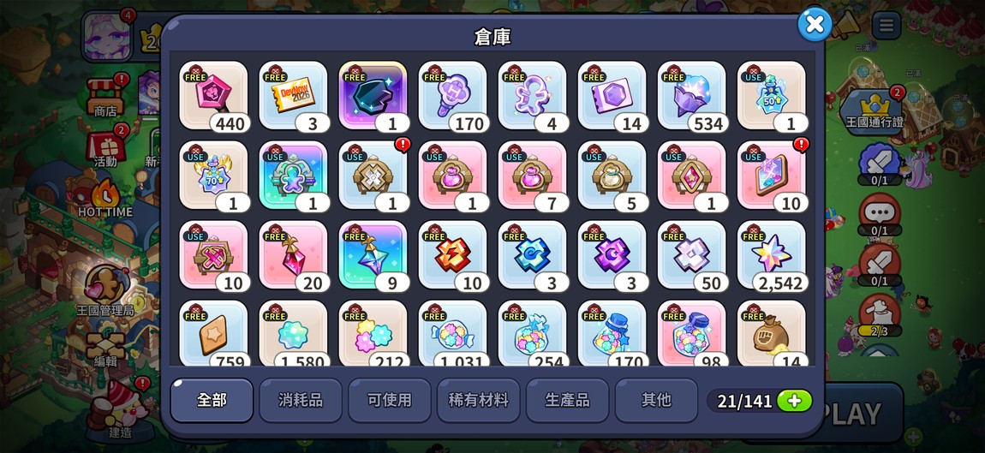985x453 pixels.
Task: Switch to the 可使用 tab
Action: [390, 400]
